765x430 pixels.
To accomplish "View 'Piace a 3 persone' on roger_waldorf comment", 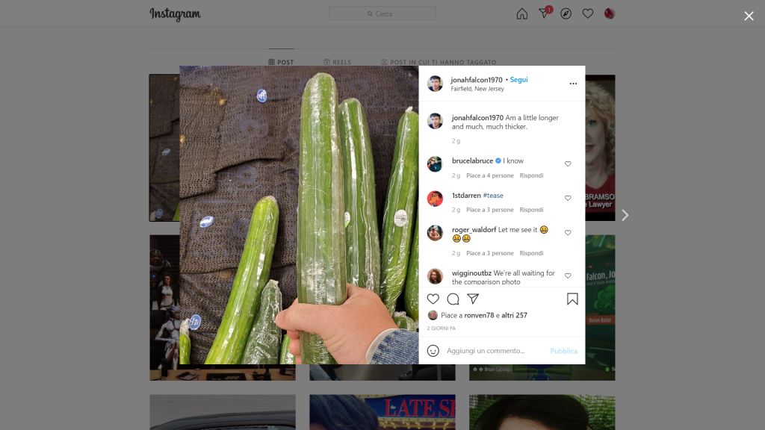I will tap(490, 253).
